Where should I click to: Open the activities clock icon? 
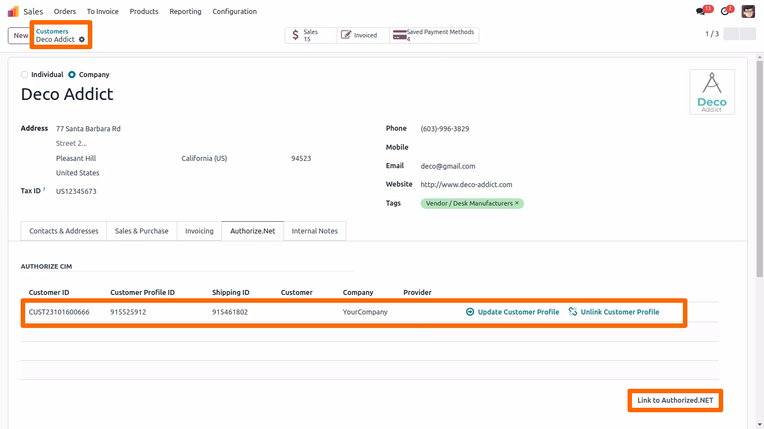pos(725,11)
